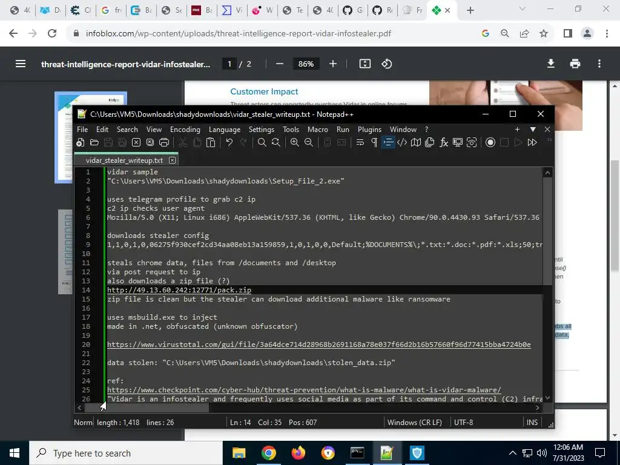This screenshot has height=465, width=620.
Task: Click the Zoom Out icon in Notepad++ toolbar
Action: click(309, 142)
